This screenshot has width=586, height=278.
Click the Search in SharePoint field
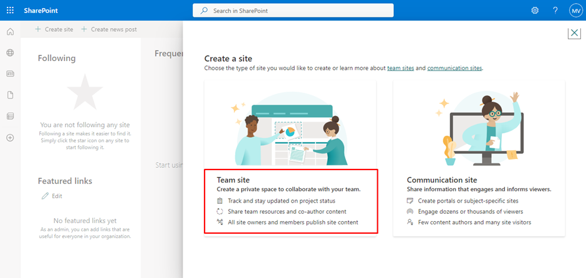click(x=293, y=11)
